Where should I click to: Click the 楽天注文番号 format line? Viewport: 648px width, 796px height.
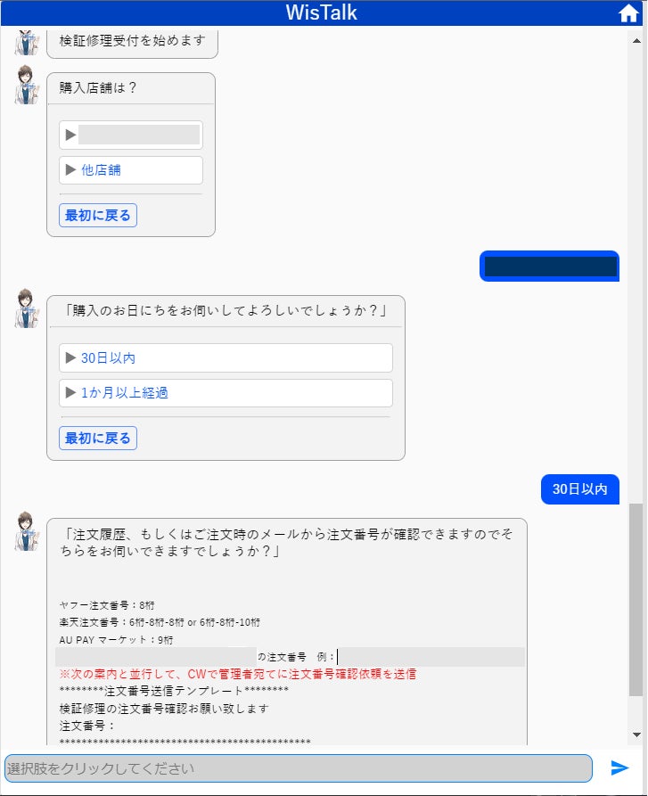[160, 622]
